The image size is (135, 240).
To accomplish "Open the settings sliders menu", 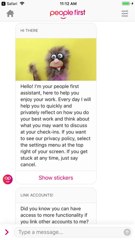I will coord(125,14).
